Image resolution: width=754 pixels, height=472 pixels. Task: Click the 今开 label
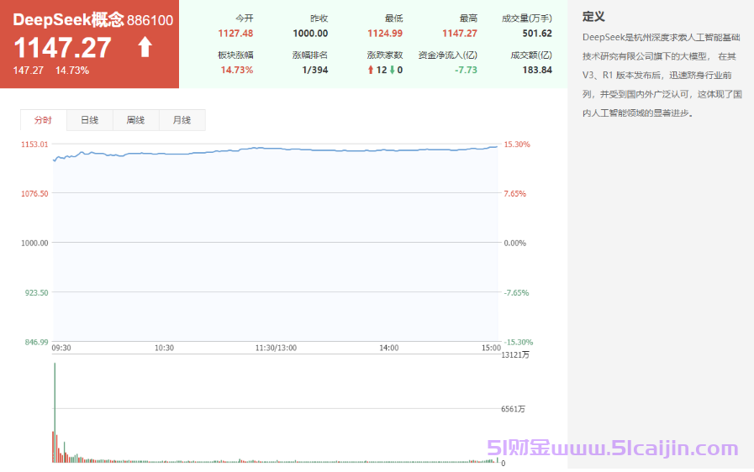(x=245, y=18)
